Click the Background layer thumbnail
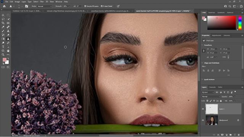The width and height of the screenshot is (244, 137). [212, 120]
